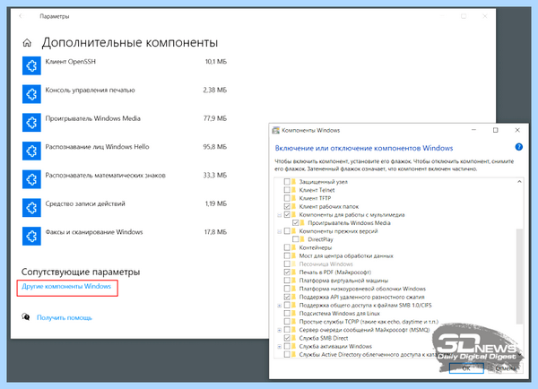Select Факсы и сканирование Windows entry
Screen dimensions: 538x389
94,232
